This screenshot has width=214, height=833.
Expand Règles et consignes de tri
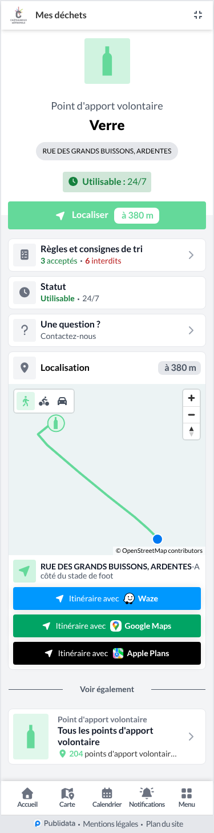coord(107,255)
